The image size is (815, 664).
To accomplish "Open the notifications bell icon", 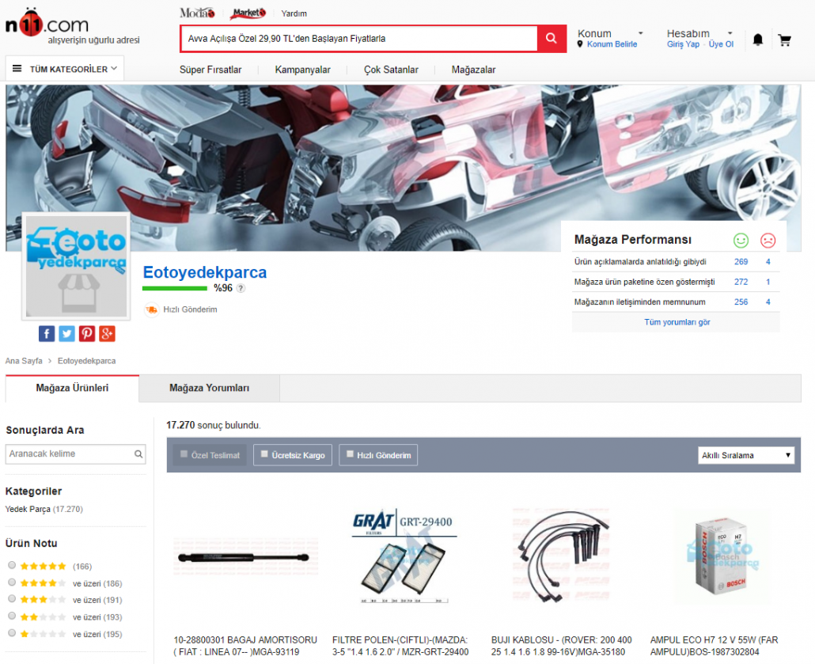I will click(757, 40).
